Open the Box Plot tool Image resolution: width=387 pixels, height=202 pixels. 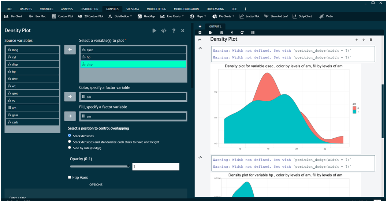[x=37, y=16]
